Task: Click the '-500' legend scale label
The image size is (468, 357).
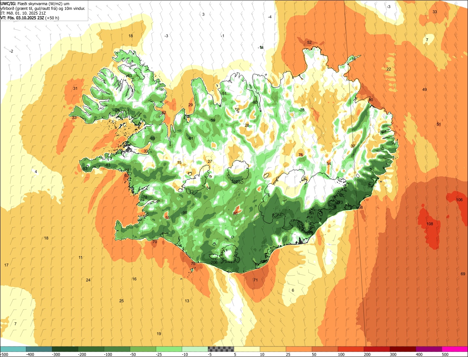Action: click(4, 354)
